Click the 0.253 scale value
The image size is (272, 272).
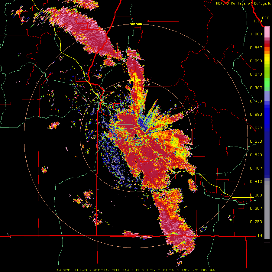point(256,222)
